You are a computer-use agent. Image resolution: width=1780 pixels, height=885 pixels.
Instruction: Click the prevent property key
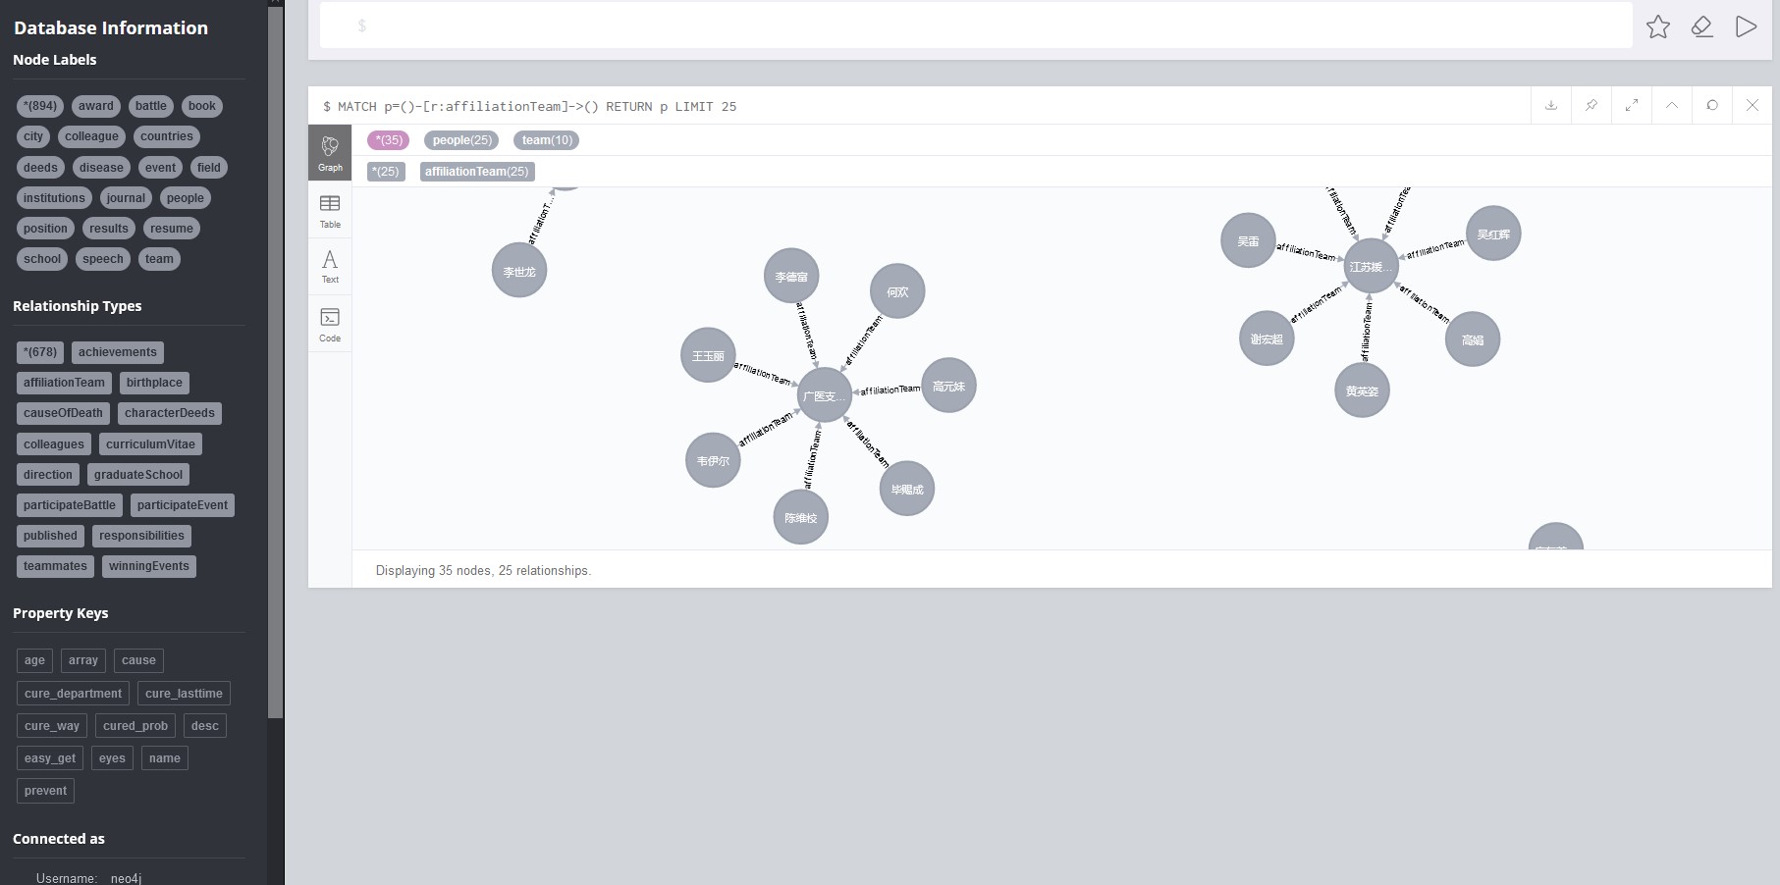click(x=45, y=791)
